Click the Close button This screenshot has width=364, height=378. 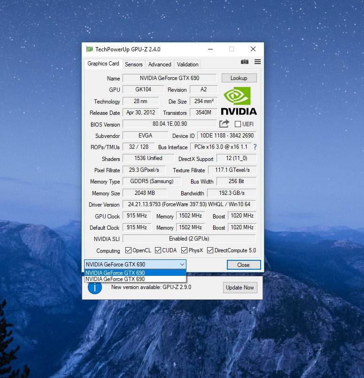pyautogui.click(x=244, y=265)
